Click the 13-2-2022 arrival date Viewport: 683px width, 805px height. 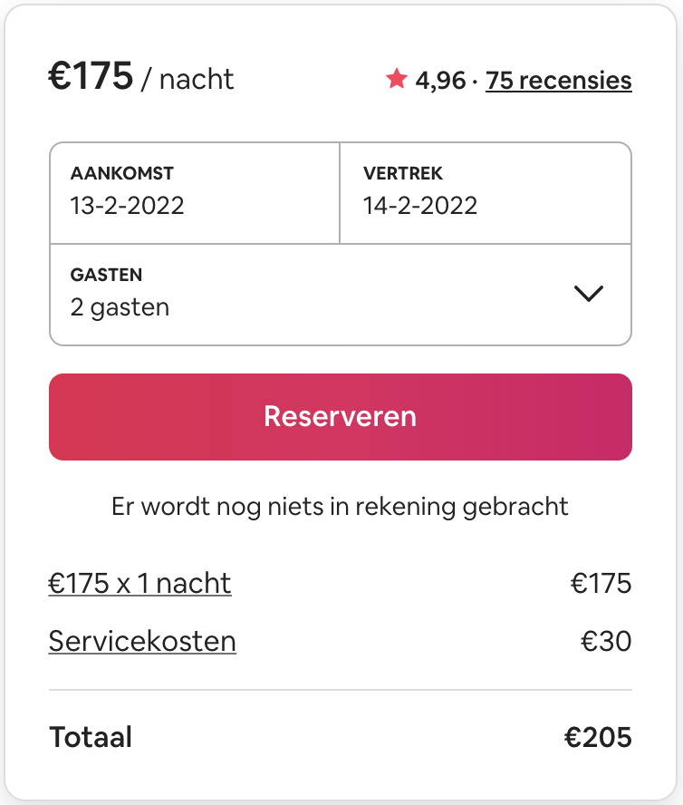[x=127, y=206]
